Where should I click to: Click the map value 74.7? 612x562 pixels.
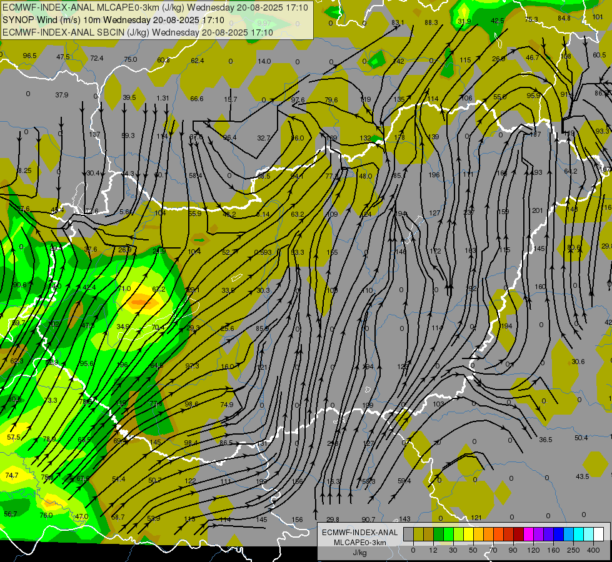click(x=12, y=475)
